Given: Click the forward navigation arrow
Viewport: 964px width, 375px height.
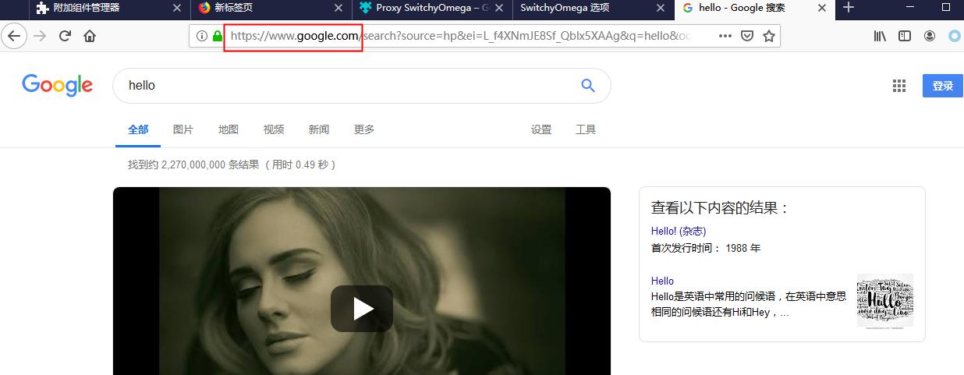Looking at the screenshot, I should point(40,36).
